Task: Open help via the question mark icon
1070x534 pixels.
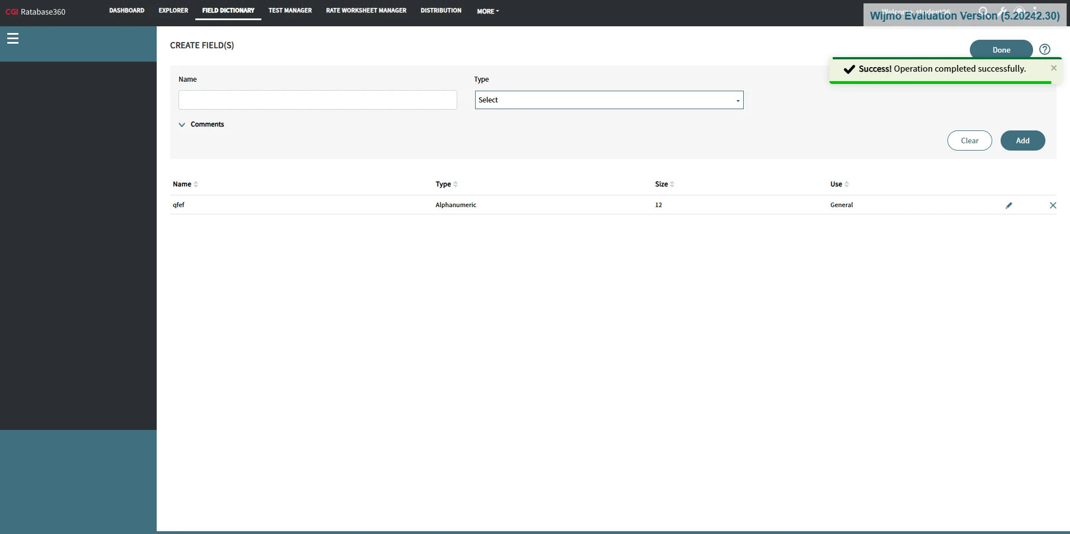Action: pos(1044,49)
